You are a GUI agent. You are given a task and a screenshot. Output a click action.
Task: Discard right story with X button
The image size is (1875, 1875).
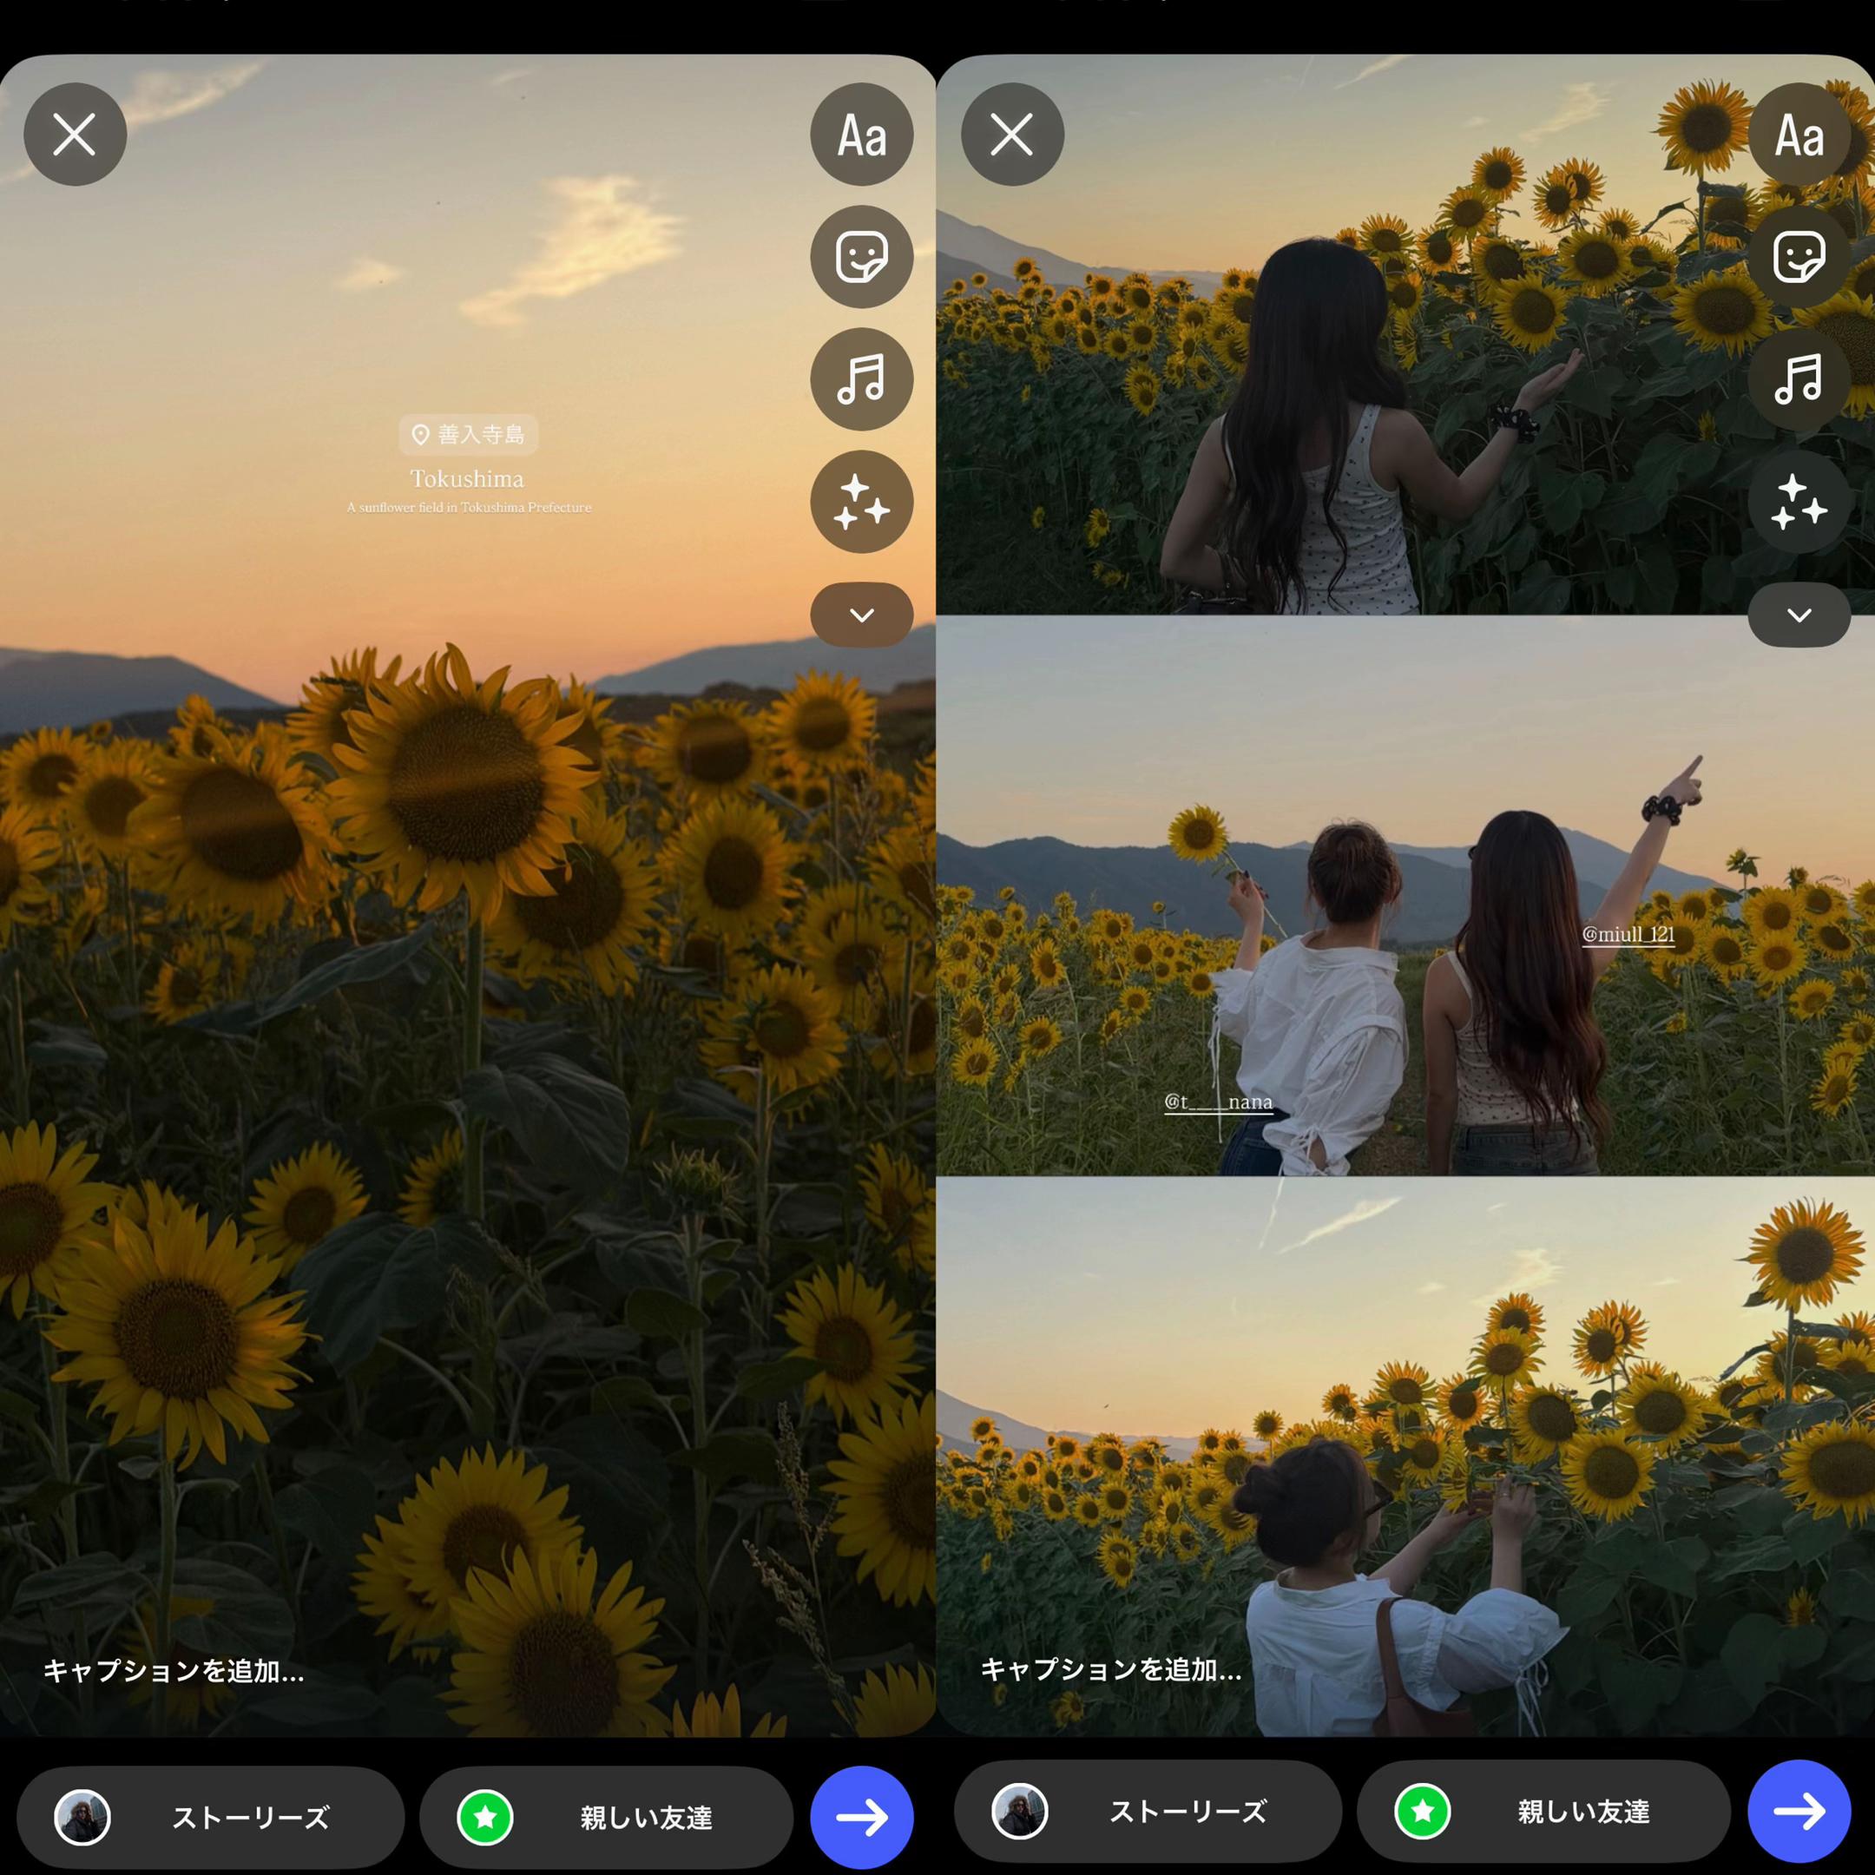point(1012,134)
